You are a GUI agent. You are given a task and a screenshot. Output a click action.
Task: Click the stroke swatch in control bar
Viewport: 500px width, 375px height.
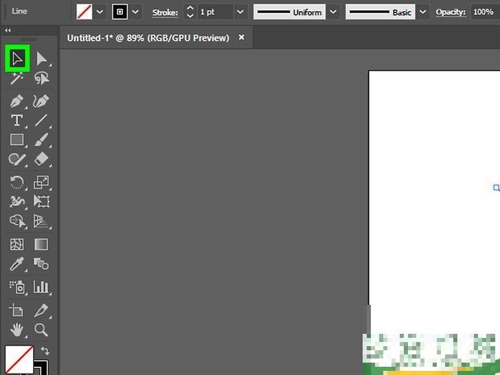point(120,12)
